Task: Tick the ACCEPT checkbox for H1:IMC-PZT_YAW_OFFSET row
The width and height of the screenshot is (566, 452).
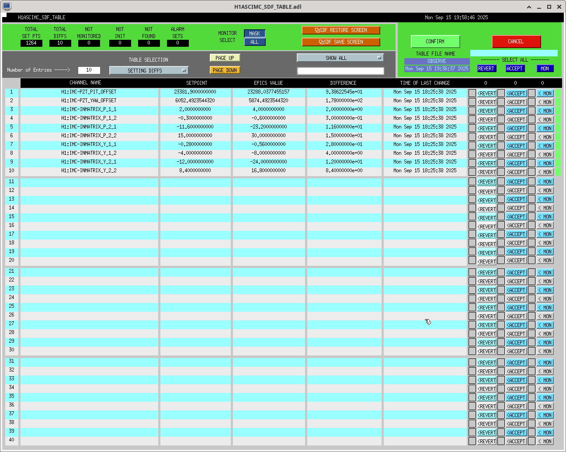Action: (501, 102)
